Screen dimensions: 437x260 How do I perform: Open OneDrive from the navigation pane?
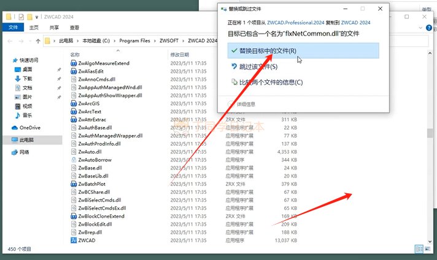tap(29, 127)
